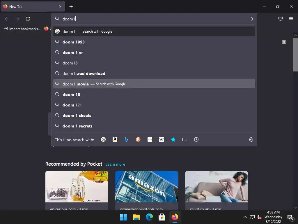This screenshot has height=224, width=298.
Task: Search this time with Google engine icon
Action: coord(103,139)
